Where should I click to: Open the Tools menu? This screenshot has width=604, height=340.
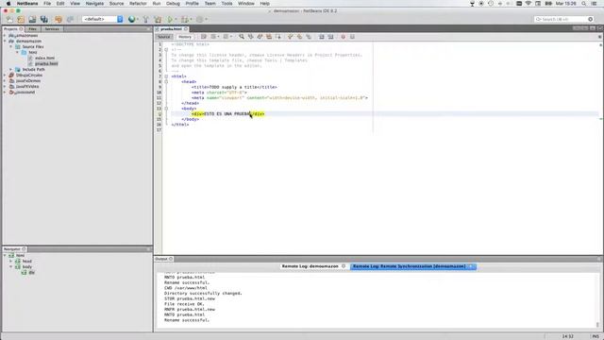pyautogui.click(x=226, y=4)
